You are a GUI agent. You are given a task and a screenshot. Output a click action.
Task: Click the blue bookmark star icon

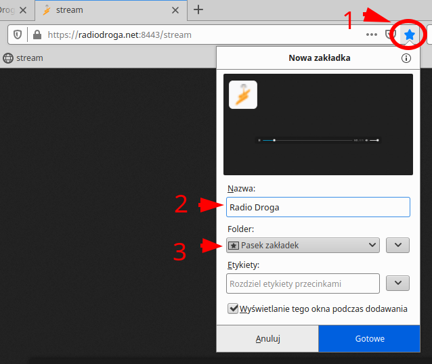pos(409,35)
